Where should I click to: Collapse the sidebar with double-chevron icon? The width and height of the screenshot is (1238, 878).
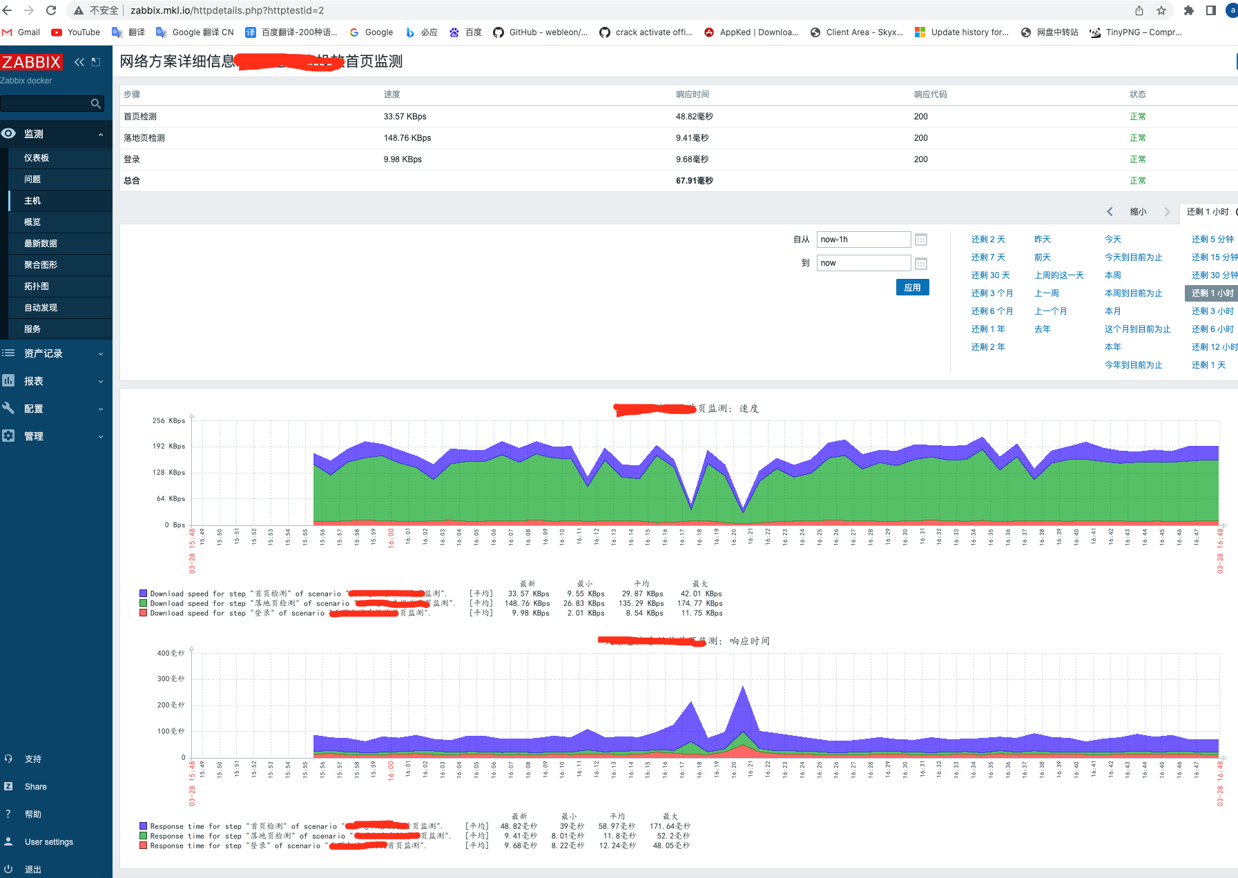(x=79, y=62)
